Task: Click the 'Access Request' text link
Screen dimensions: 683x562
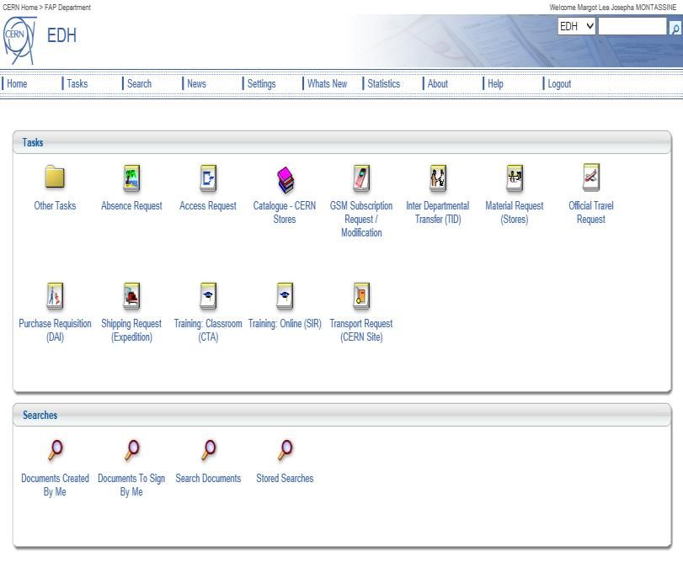Action: pyautogui.click(x=208, y=206)
